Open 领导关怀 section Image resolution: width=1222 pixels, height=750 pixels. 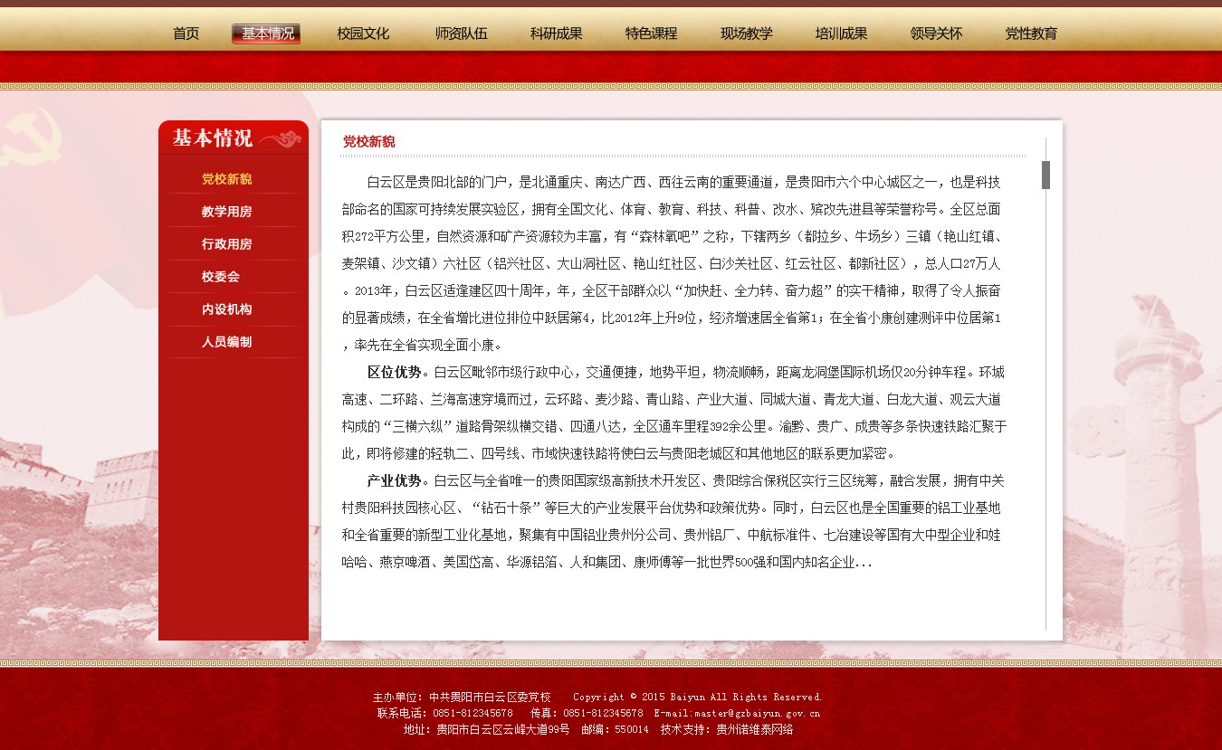(x=936, y=33)
